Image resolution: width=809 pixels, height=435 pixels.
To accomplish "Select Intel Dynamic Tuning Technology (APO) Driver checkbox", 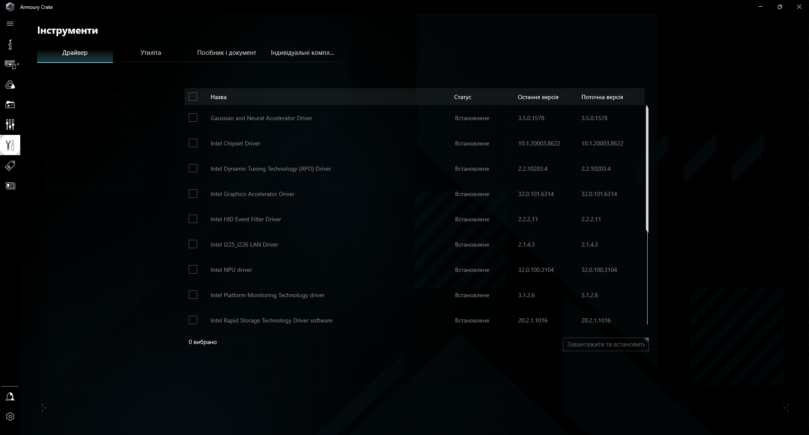I will (193, 169).
